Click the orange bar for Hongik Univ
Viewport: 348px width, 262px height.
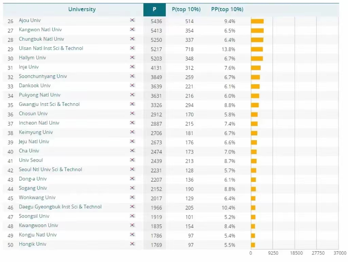[253, 245]
